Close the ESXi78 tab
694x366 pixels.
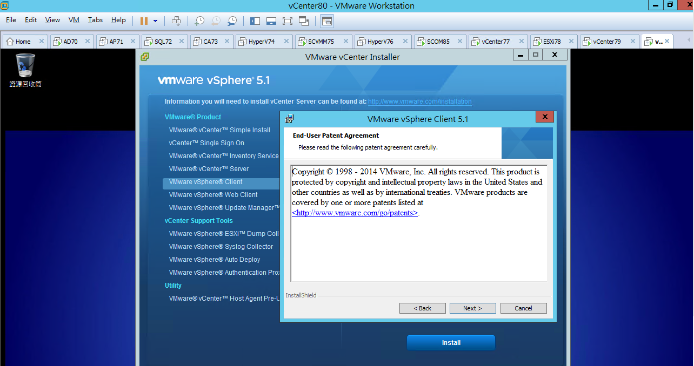[572, 42]
